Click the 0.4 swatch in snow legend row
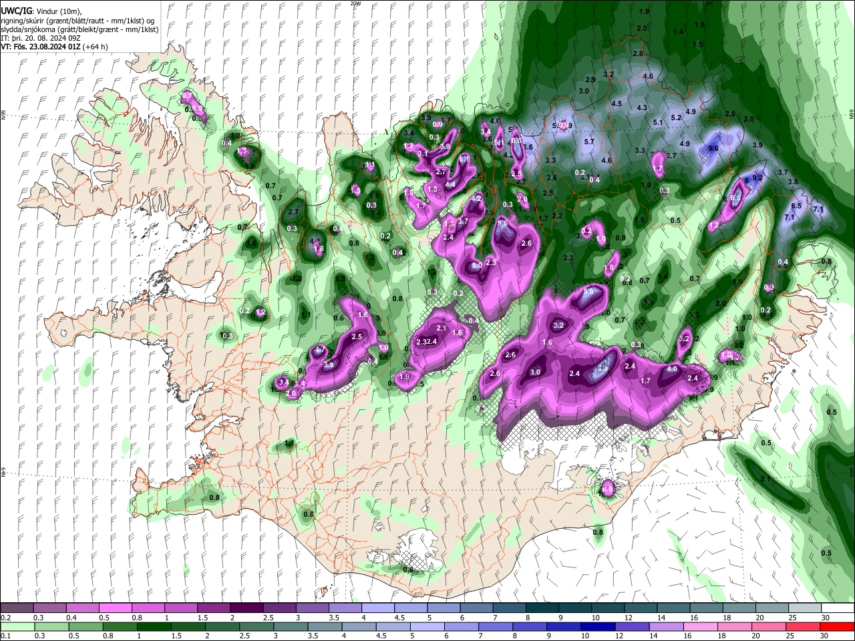Image resolution: width=855 pixels, height=641 pixels. 82,608
